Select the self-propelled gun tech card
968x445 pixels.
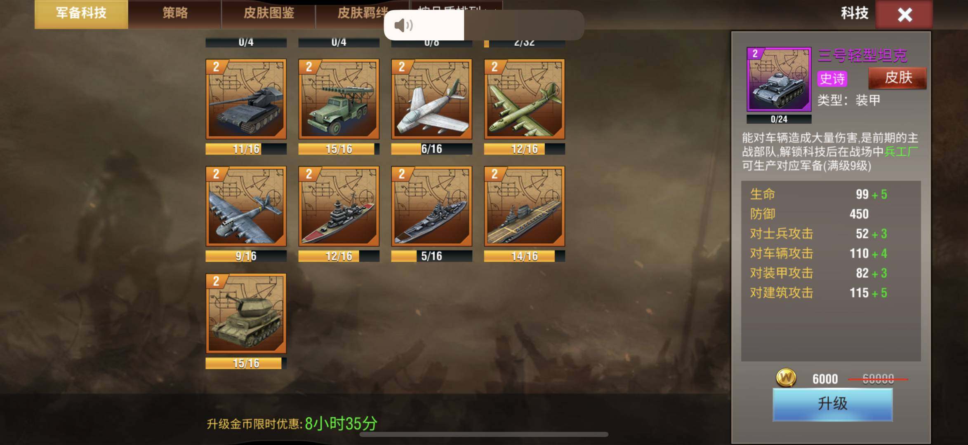click(246, 99)
